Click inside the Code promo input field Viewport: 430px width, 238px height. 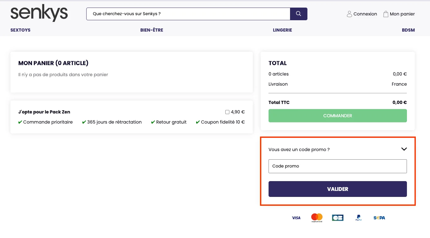click(x=337, y=166)
